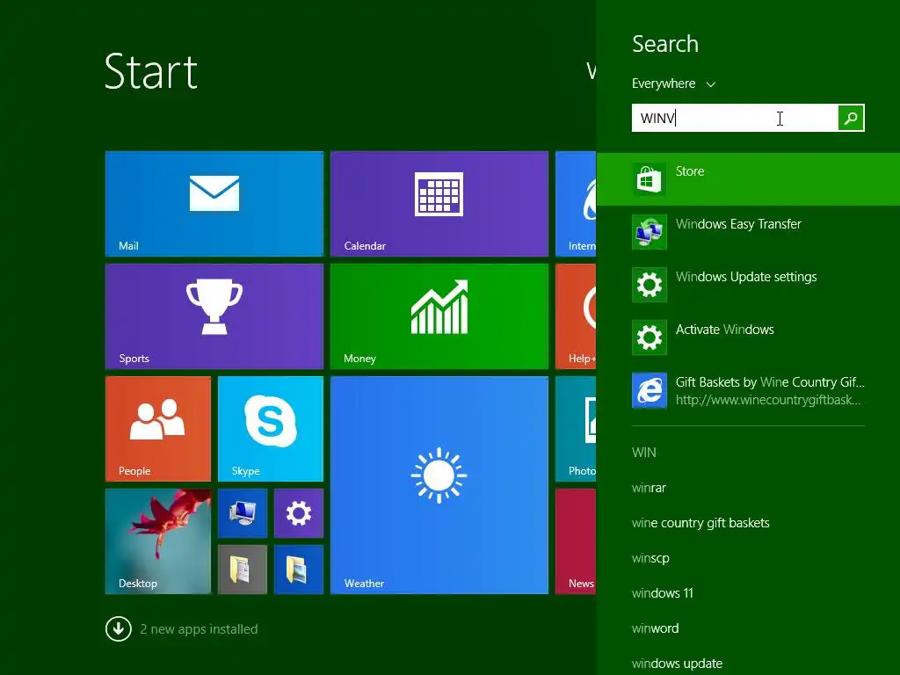900x675 pixels.
Task: Open the Internet Explorer tile
Action: click(576, 204)
